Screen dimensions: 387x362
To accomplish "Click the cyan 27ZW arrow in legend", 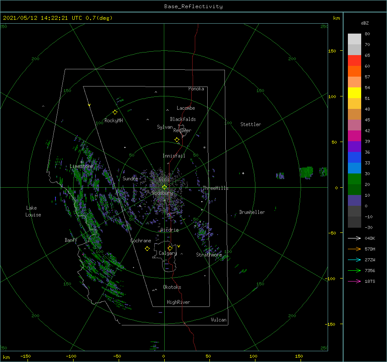I will pos(354,260).
